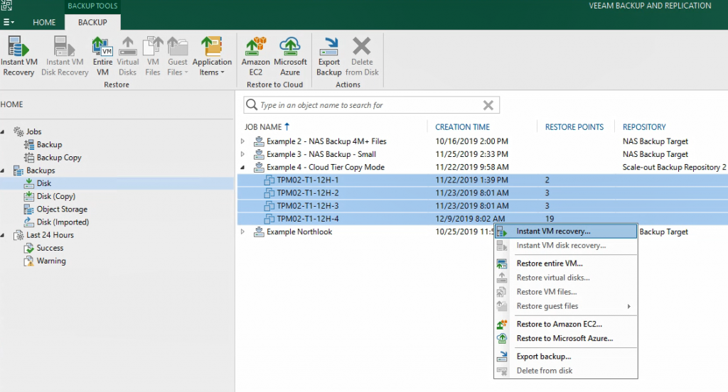The height and width of the screenshot is (392, 728).
Task: Open the Restore guest files submenu
Action: tap(565, 306)
